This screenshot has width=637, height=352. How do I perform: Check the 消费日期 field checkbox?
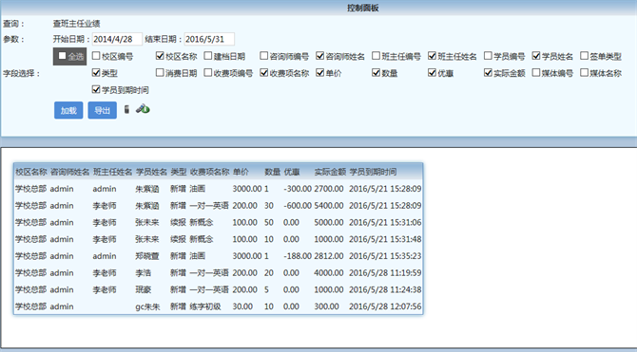(160, 73)
